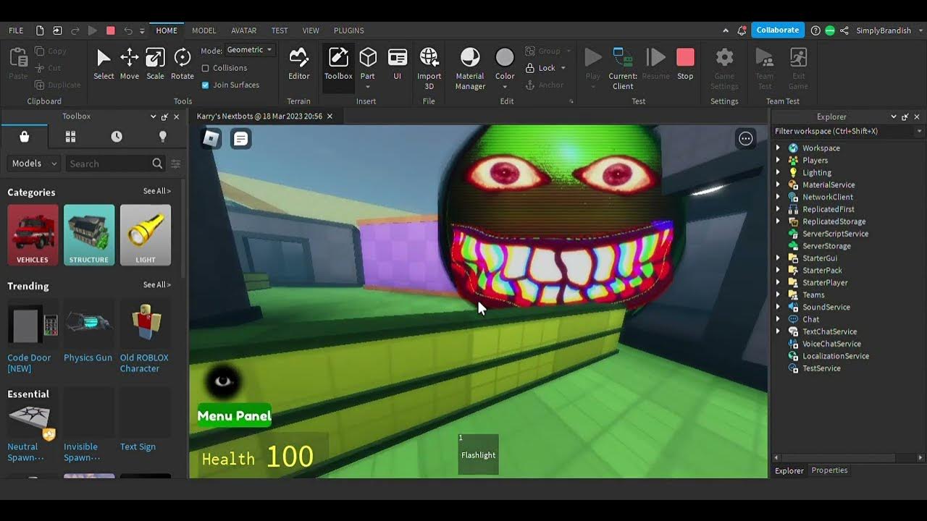
Task: Select the STRUCTURE category thumbnail
Action: (89, 234)
